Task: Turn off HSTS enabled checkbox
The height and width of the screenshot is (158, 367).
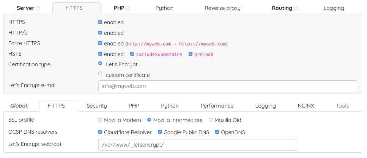Action: [100, 54]
